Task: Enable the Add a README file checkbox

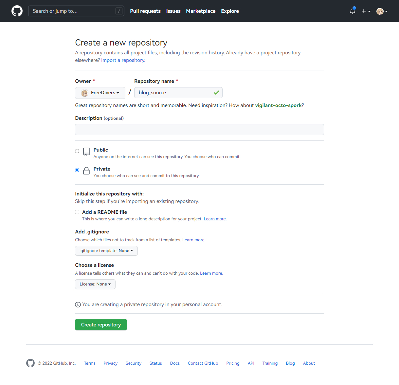Action: pos(77,212)
